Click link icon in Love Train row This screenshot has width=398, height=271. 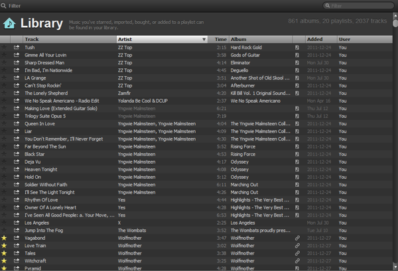[x=297, y=245]
